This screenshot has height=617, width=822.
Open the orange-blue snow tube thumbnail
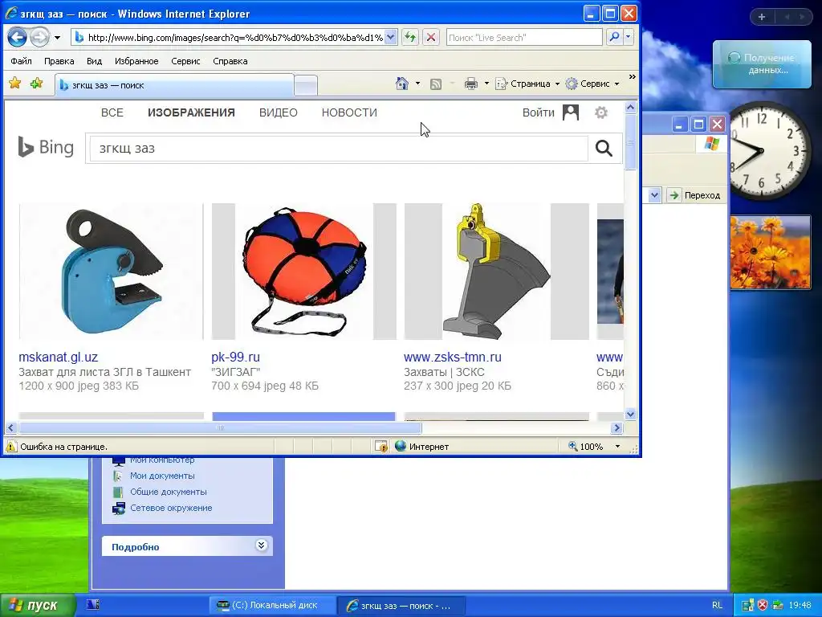(x=304, y=272)
